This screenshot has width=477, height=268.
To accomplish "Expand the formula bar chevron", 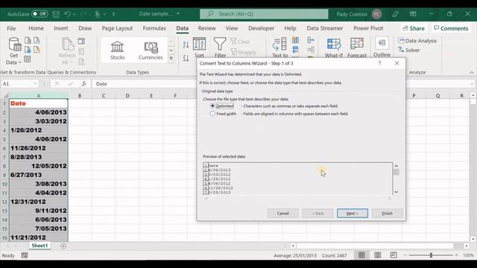I will click(x=472, y=84).
